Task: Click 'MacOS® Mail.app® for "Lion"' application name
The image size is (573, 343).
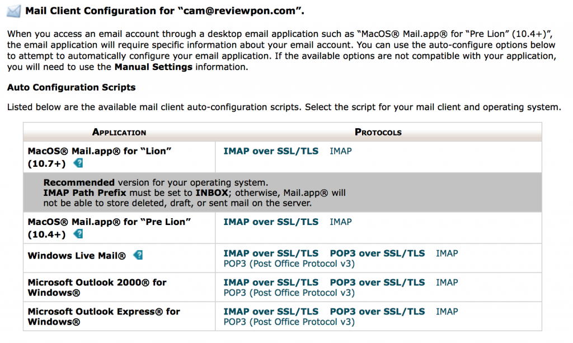Action: 100,157
